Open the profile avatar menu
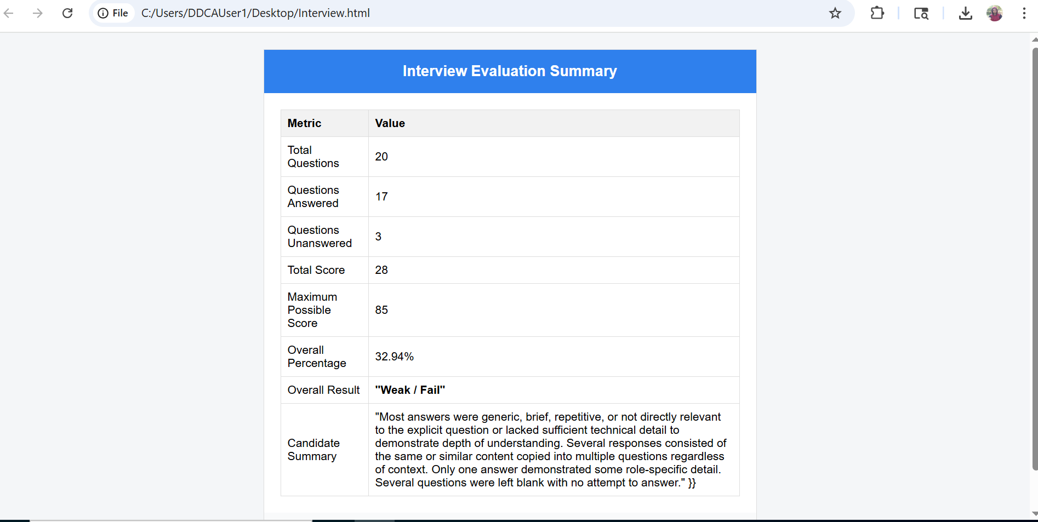 tap(995, 13)
